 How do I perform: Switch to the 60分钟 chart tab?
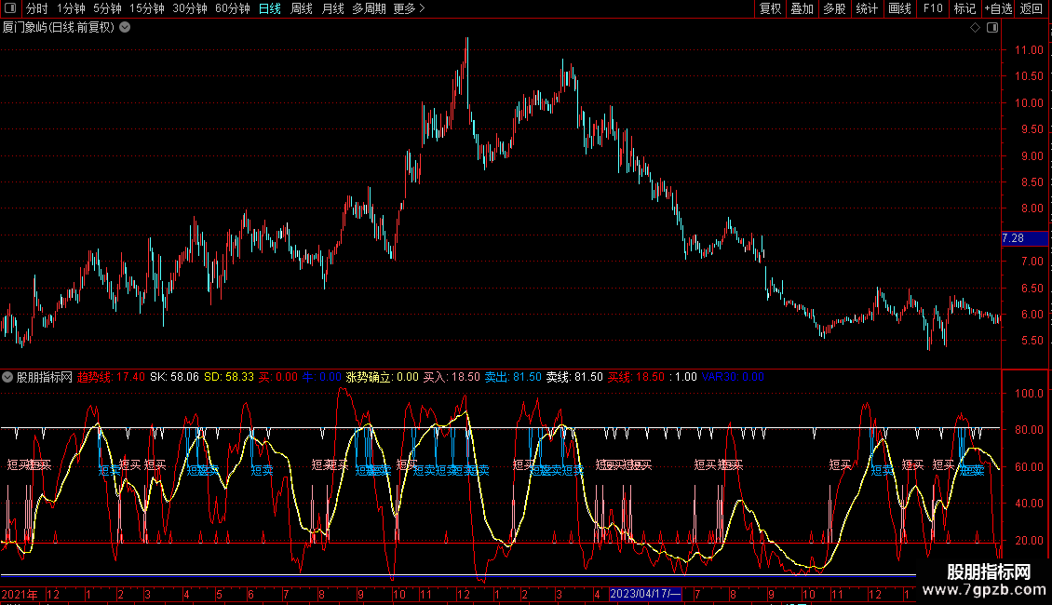tap(232, 9)
